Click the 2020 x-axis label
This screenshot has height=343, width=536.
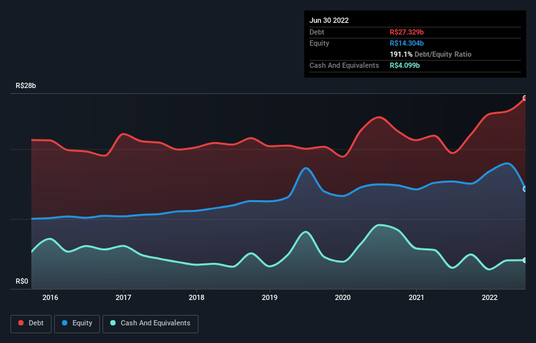click(343, 297)
